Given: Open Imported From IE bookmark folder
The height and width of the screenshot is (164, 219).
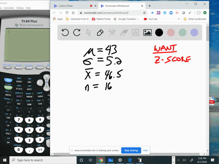Looking at the screenshot, I should pos(77,19).
